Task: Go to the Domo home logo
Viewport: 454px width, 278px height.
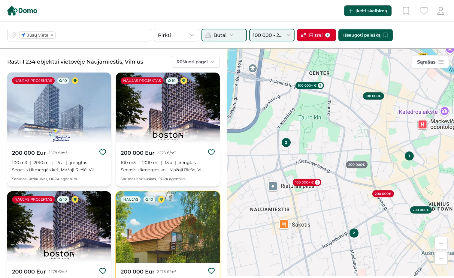Action: coord(22,11)
